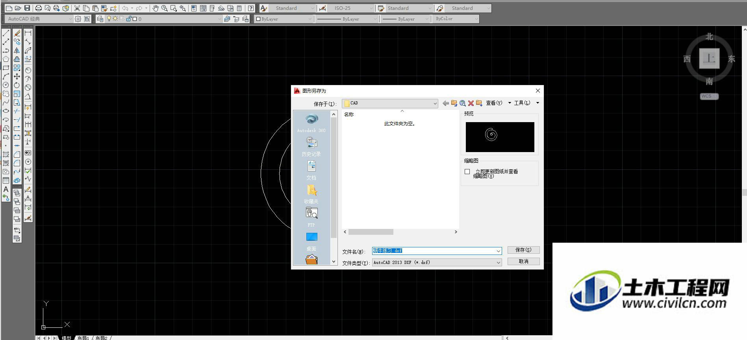Image resolution: width=747 pixels, height=340 pixels.
Task: Click the Zoom Realtime magnifier icon
Action: (x=165, y=8)
